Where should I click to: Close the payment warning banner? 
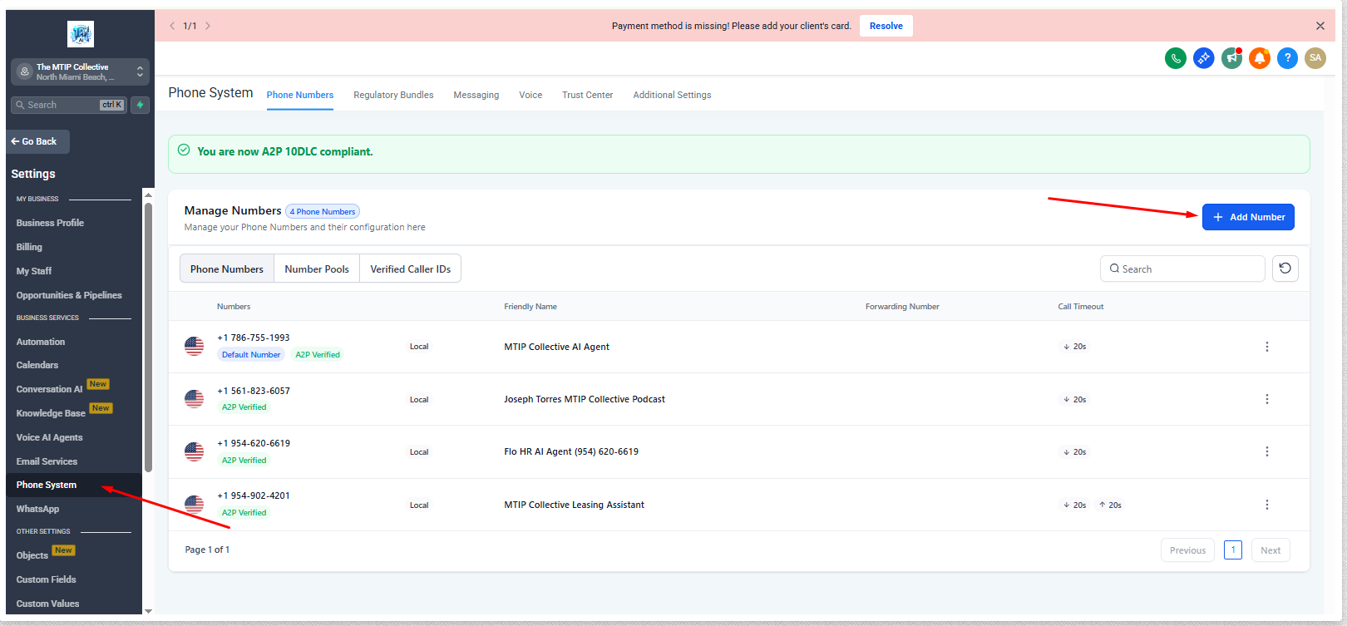1320,26
